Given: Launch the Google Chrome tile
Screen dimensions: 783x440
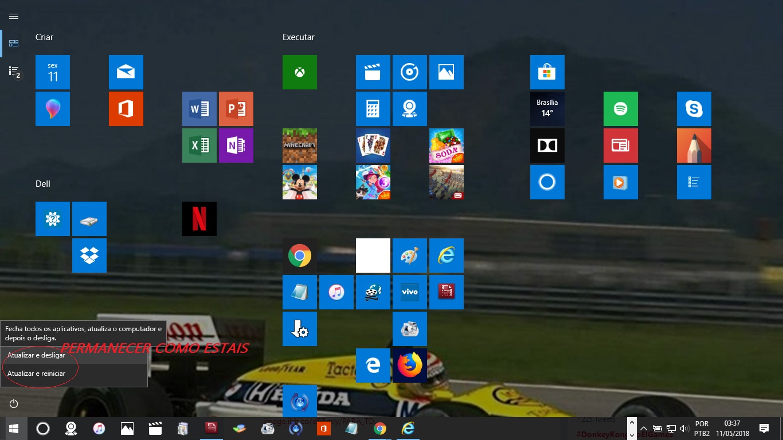Looking at the screenshot, I should 300,256.
